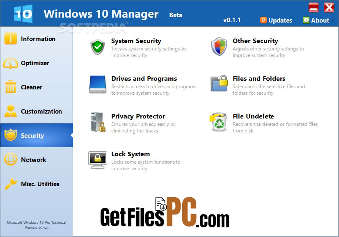Open System Security via green shield icon
Image resolution: width=339 pixels, height=237 pixels.
[98, 47]
